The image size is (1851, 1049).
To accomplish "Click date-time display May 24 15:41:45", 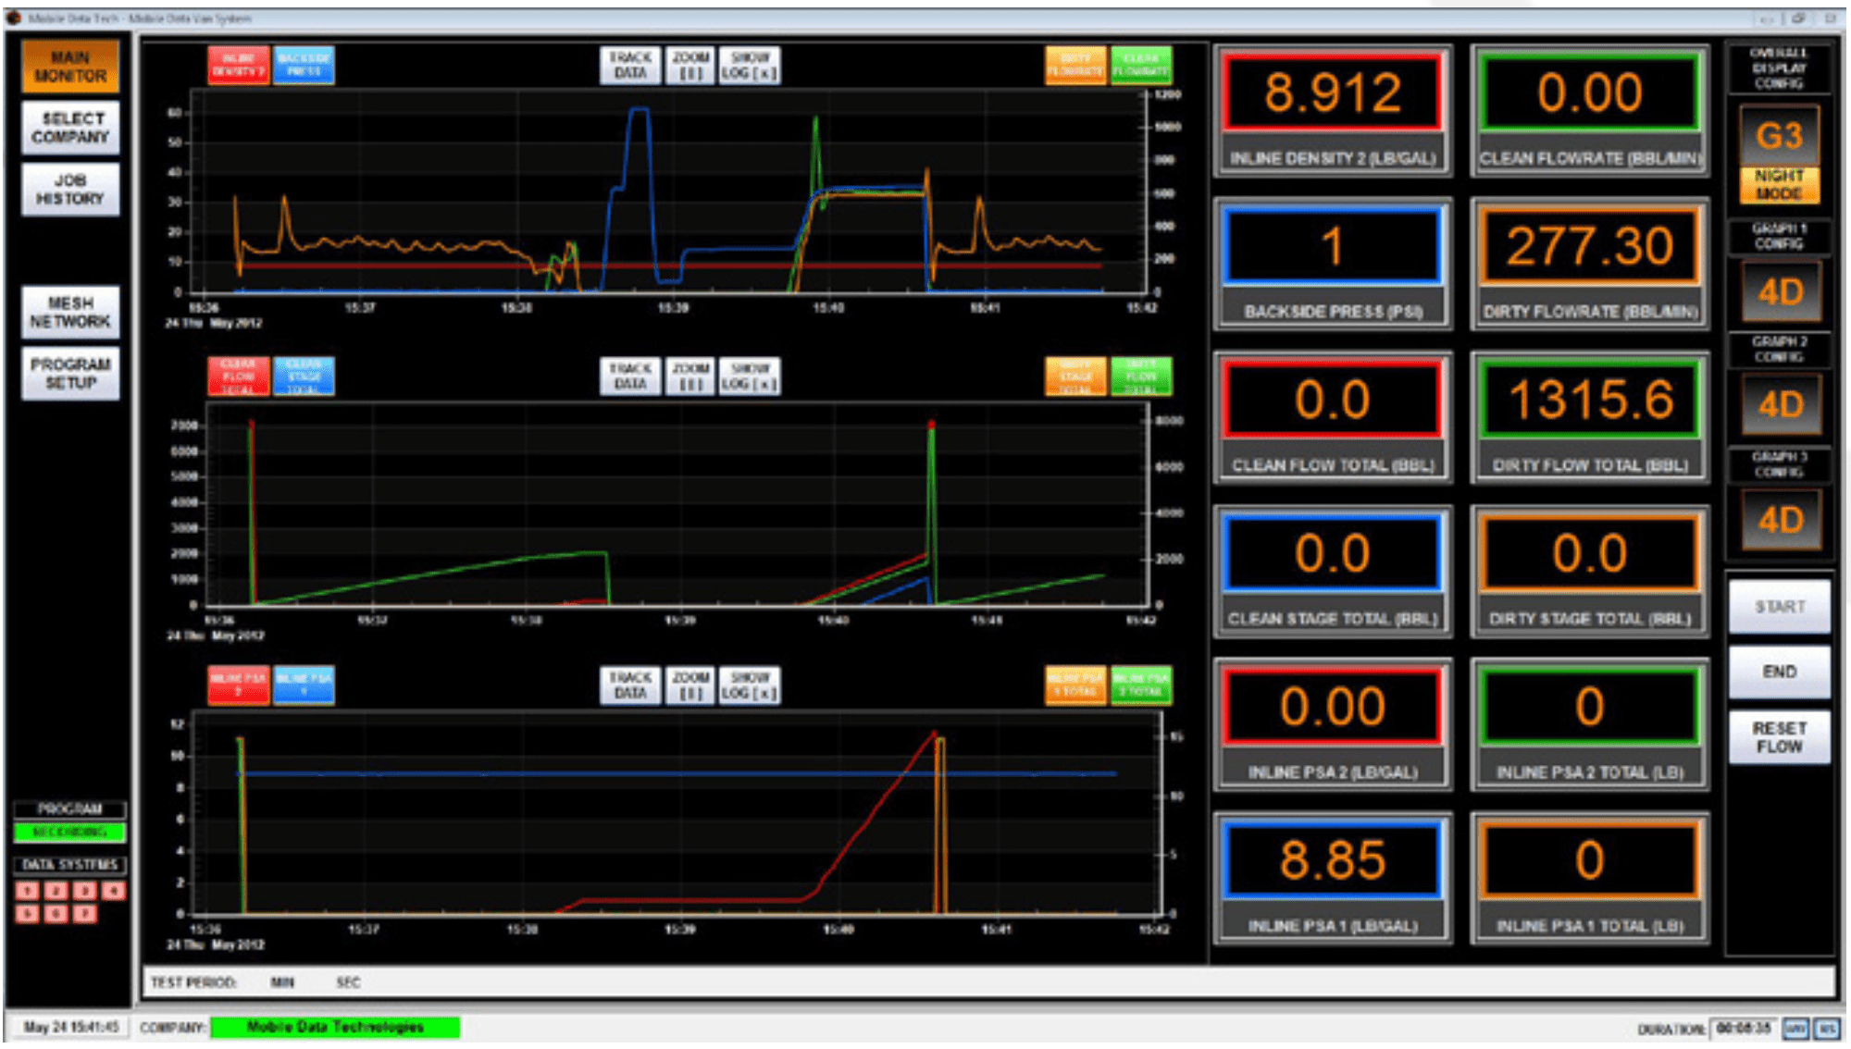I will (70, 1027).
